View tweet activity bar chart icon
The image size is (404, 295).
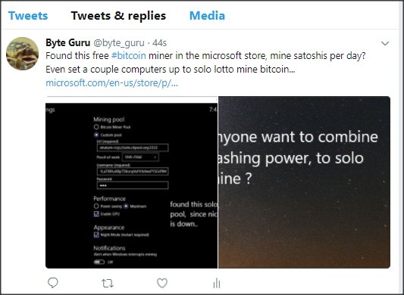point(217,283)
